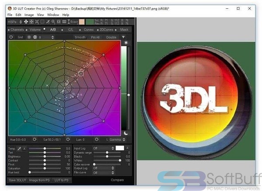Toggle the Volume panel checkbox

coord(27,30)
